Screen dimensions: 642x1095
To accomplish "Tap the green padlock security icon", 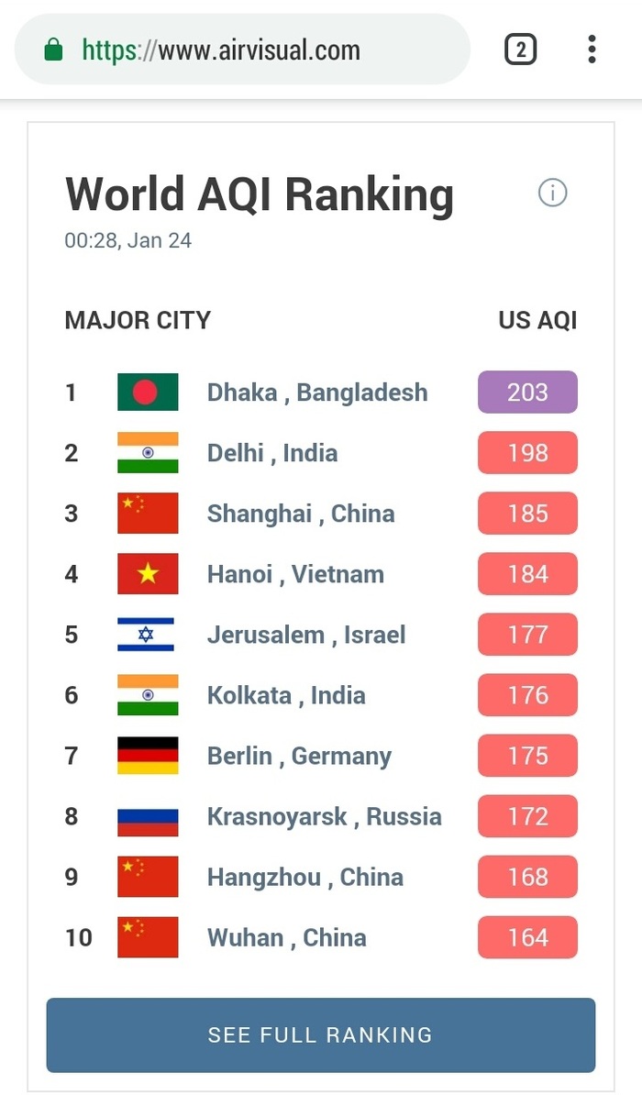I will point(54,50).
